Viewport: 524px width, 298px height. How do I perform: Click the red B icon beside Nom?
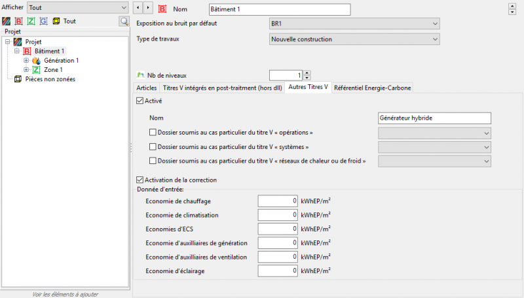pyautogui.click(x=162, y=9)
